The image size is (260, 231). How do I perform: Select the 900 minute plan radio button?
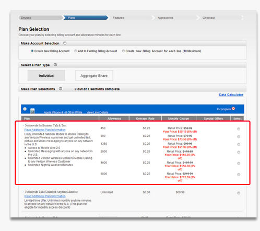tap(239, 136)
